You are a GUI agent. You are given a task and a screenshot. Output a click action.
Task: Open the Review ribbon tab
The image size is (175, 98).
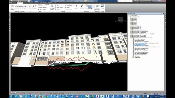(25, 3)
